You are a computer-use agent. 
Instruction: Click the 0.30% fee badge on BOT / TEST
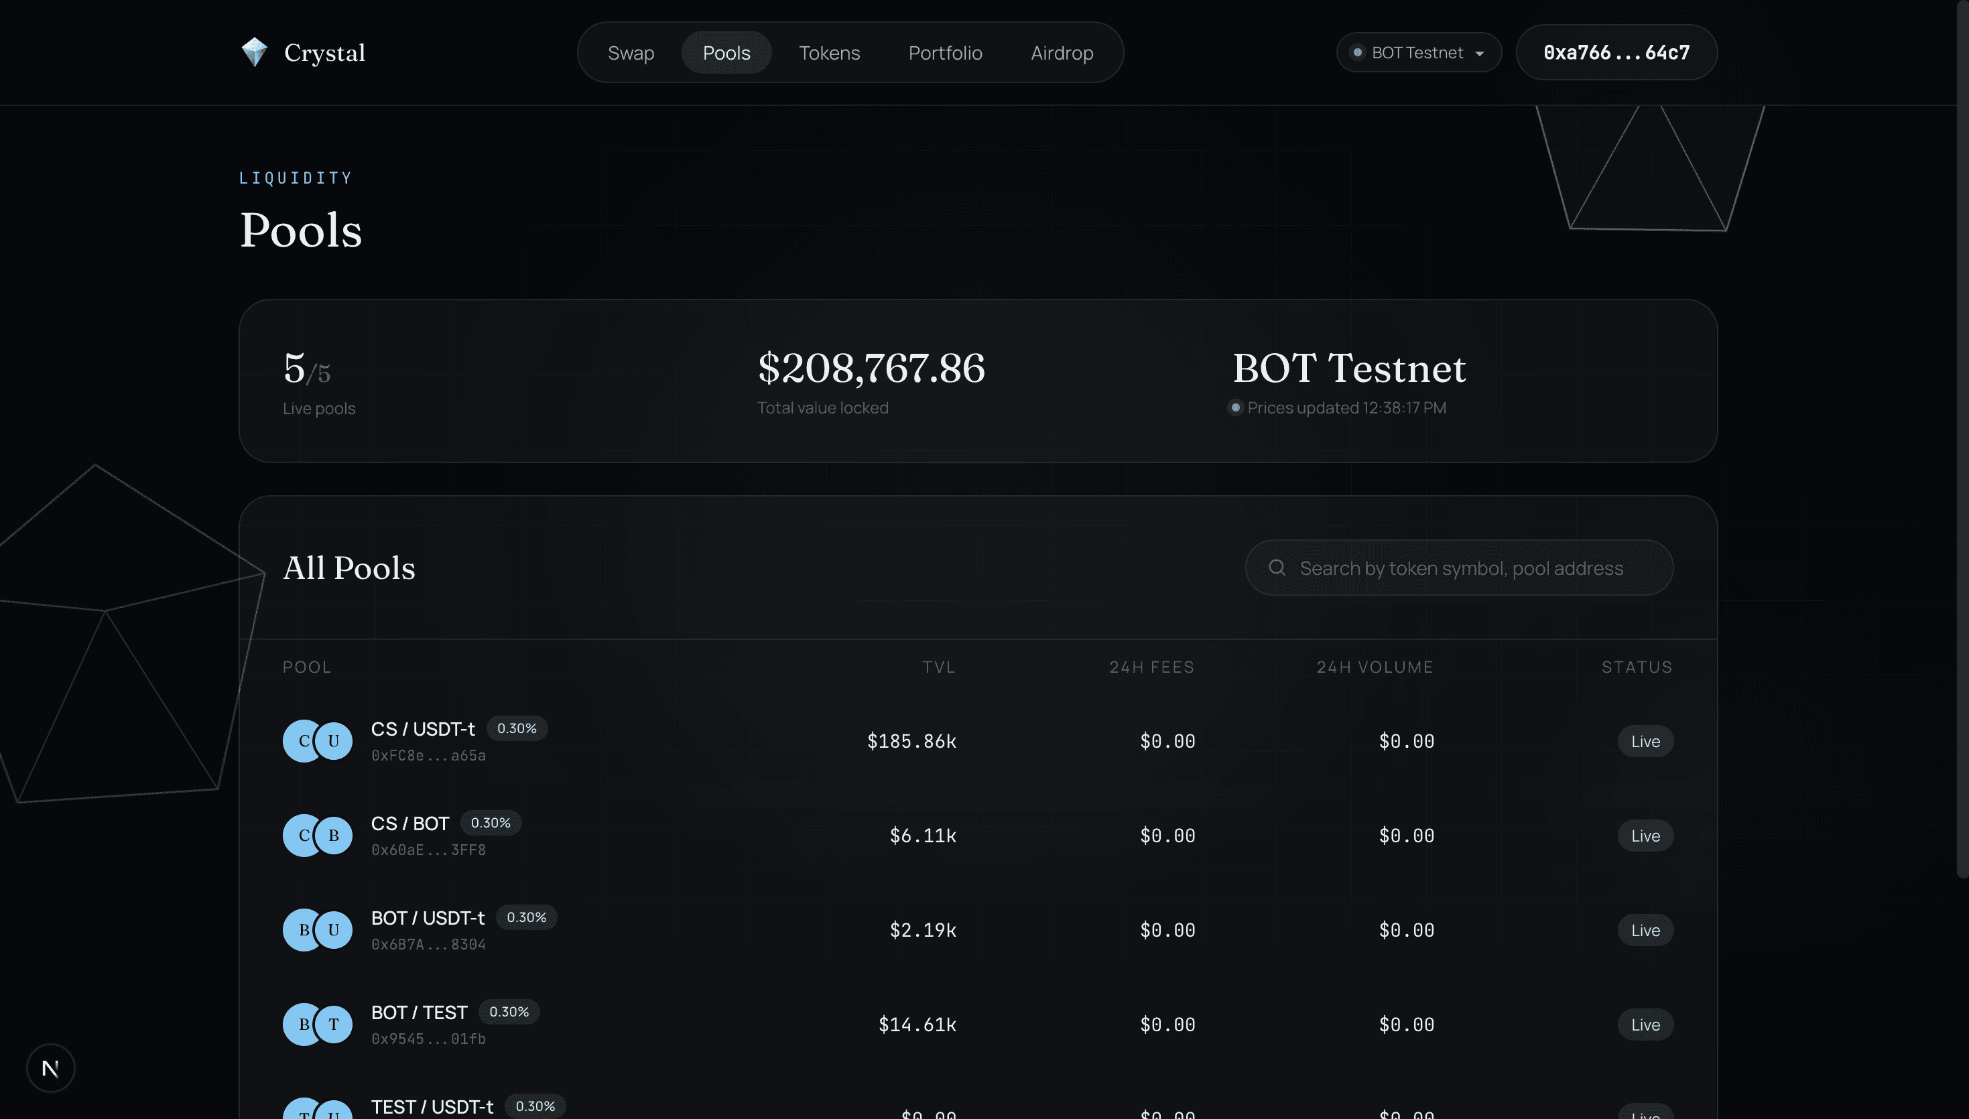509,1011
